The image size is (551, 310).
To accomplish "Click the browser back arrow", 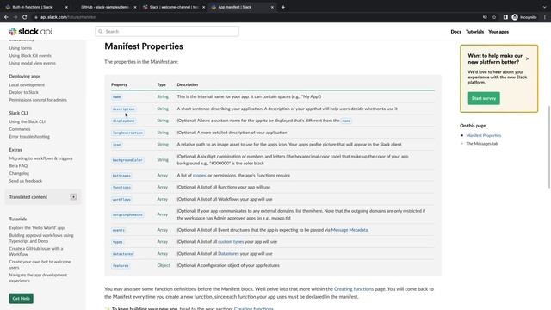I will click(6, 17).
